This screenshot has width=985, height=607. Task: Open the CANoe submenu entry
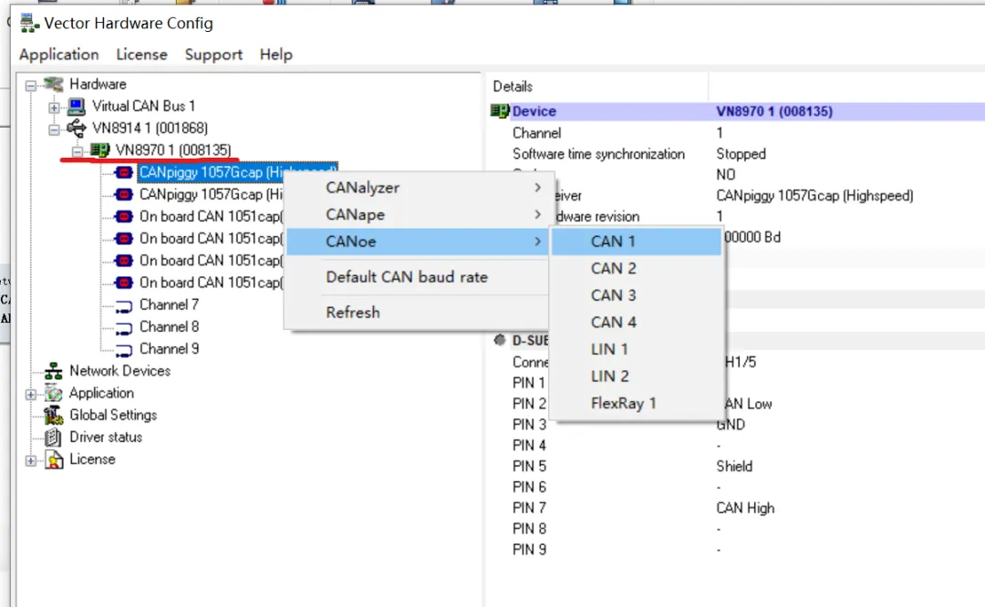[x=417, y=242]
